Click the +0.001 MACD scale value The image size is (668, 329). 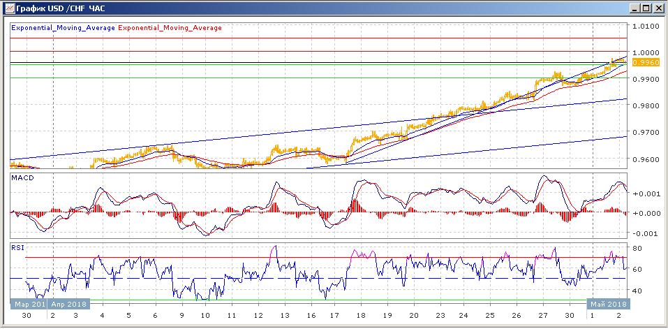pyautogui.click(x=647, y=193)
